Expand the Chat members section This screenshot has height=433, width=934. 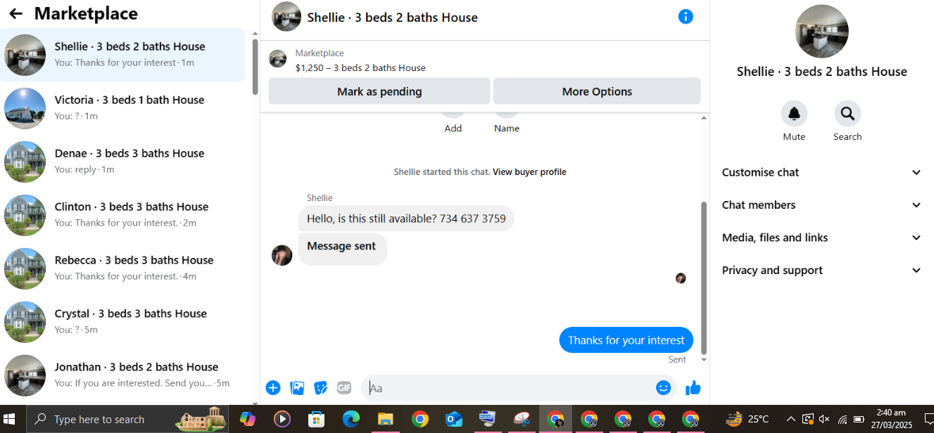(821, 205)
